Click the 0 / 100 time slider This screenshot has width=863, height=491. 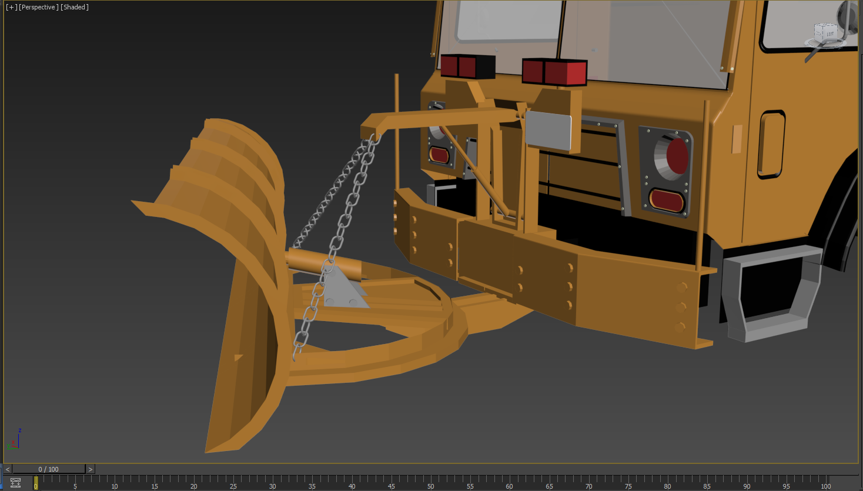coord(49,469)
